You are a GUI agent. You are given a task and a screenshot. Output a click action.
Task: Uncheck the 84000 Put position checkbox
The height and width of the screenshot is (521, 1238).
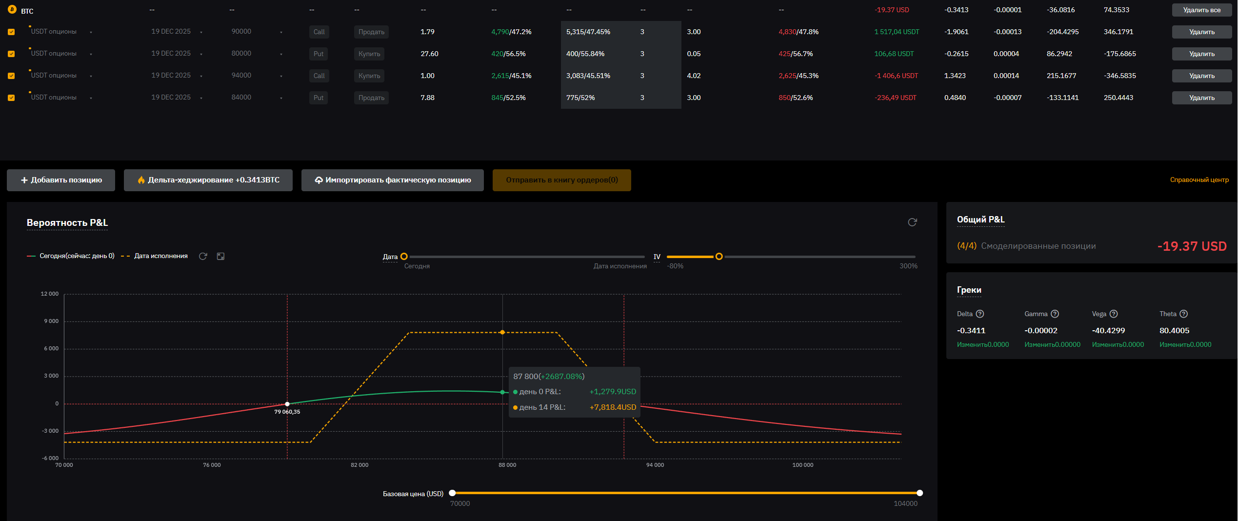[x=11, y=98]
